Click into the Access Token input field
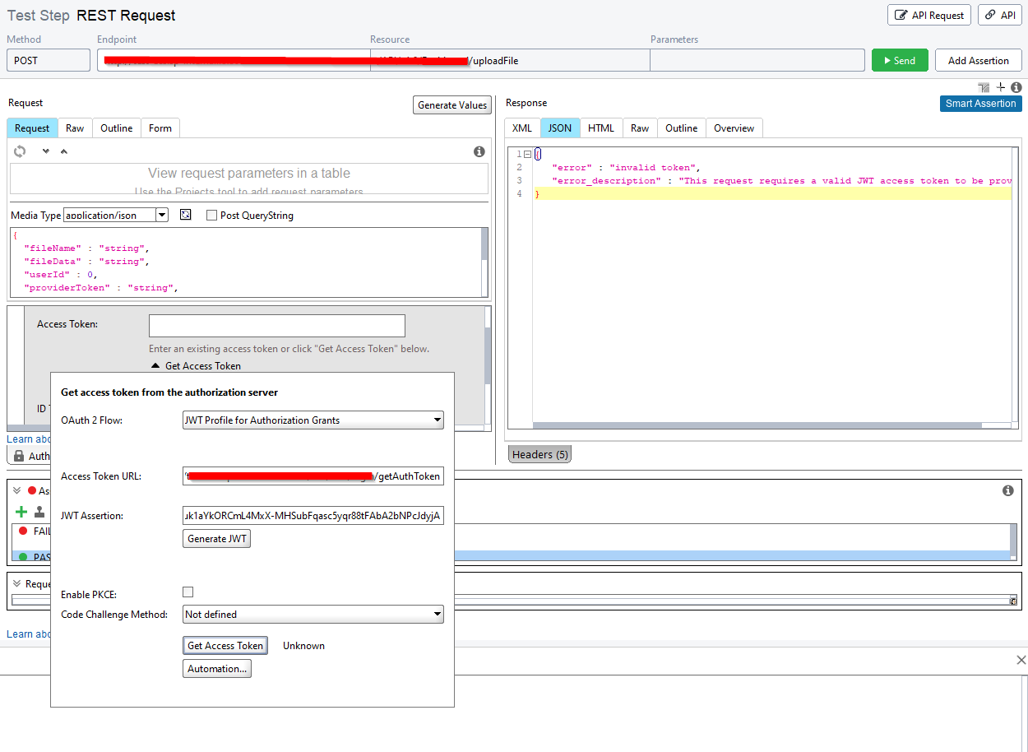 276,326
